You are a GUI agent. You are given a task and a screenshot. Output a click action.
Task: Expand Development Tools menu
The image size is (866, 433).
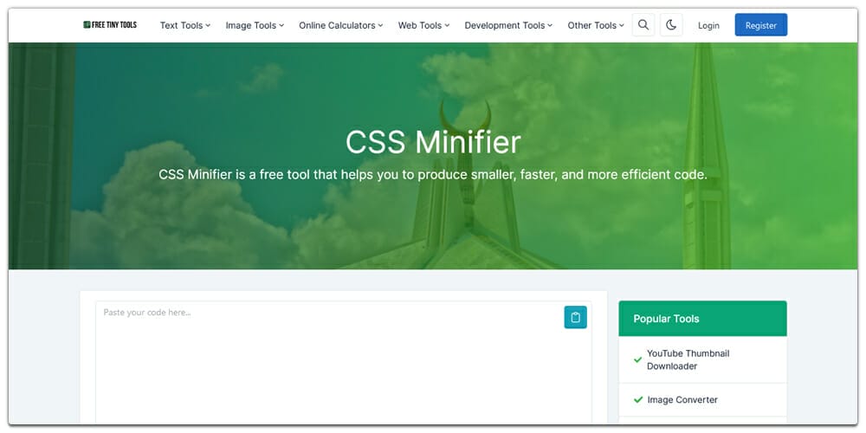[508, 25]
